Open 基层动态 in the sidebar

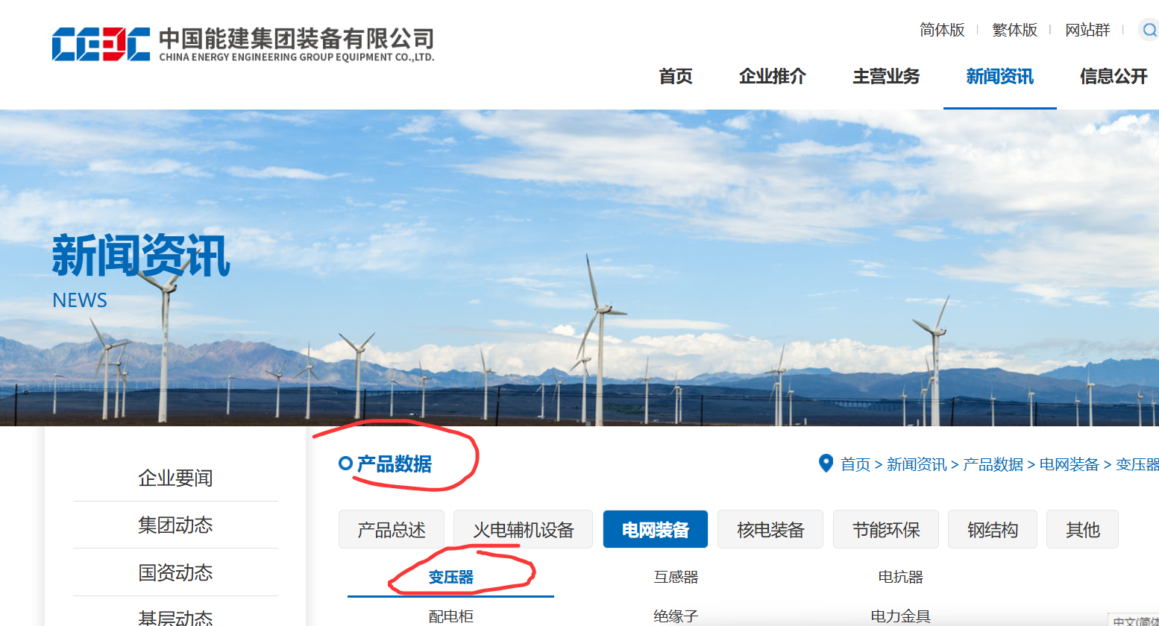pyautogui.click(x=175, y=616)
